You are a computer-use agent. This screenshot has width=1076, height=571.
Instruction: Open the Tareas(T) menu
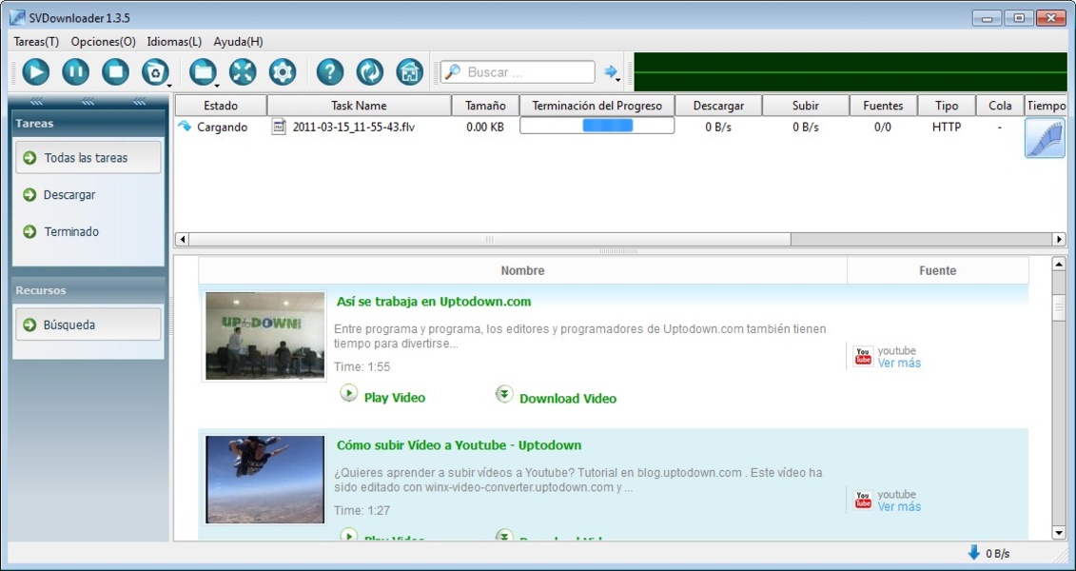(36, 42)
